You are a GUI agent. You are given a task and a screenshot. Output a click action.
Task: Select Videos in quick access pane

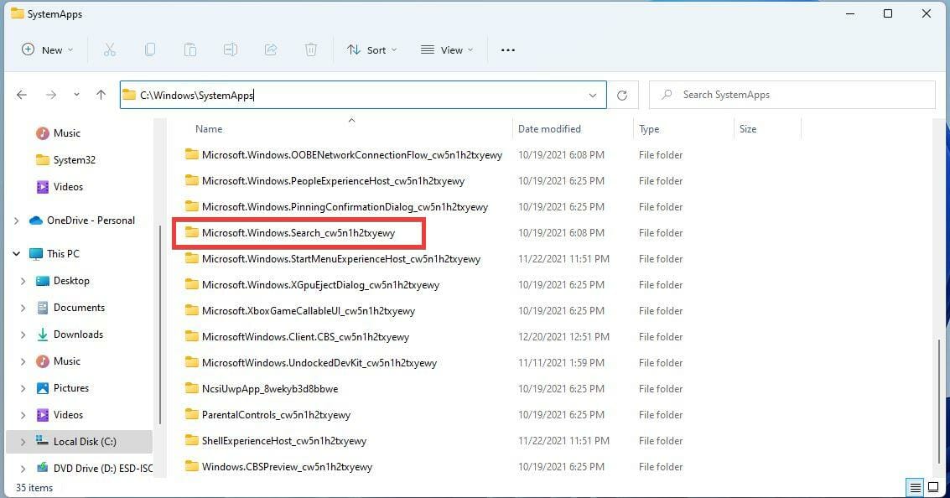click(x=68, y=187)
